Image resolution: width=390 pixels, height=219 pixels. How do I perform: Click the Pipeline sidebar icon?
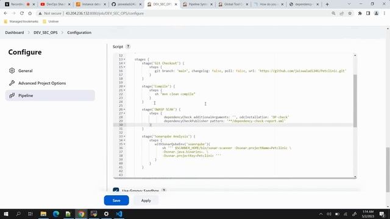(x=12, y=96)
